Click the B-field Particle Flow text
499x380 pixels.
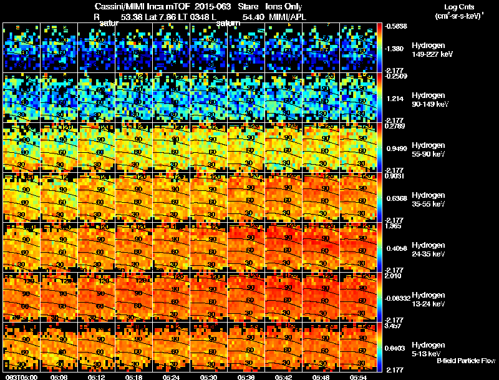pos(466,361)
